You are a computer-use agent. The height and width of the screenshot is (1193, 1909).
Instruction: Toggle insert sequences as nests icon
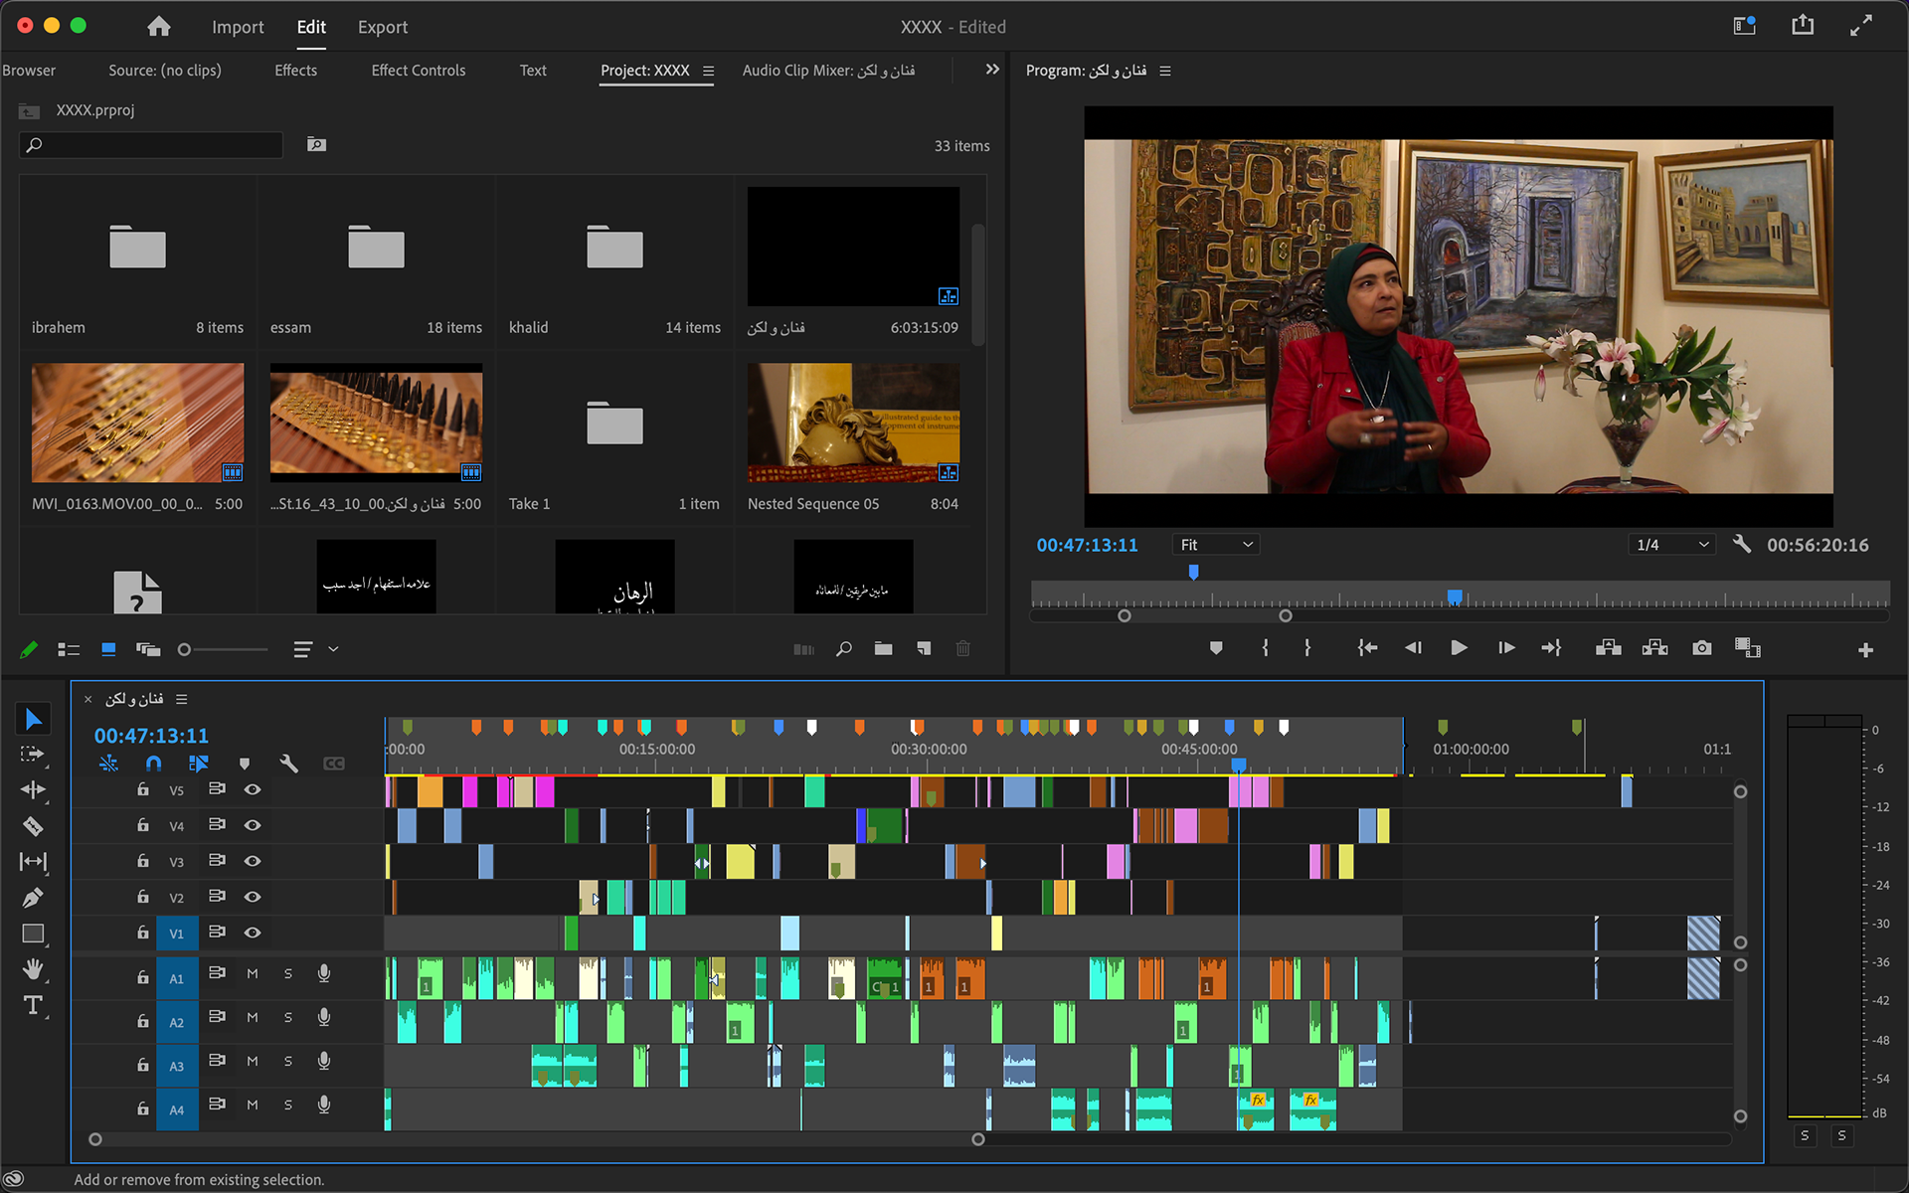[x=108, y=764]
